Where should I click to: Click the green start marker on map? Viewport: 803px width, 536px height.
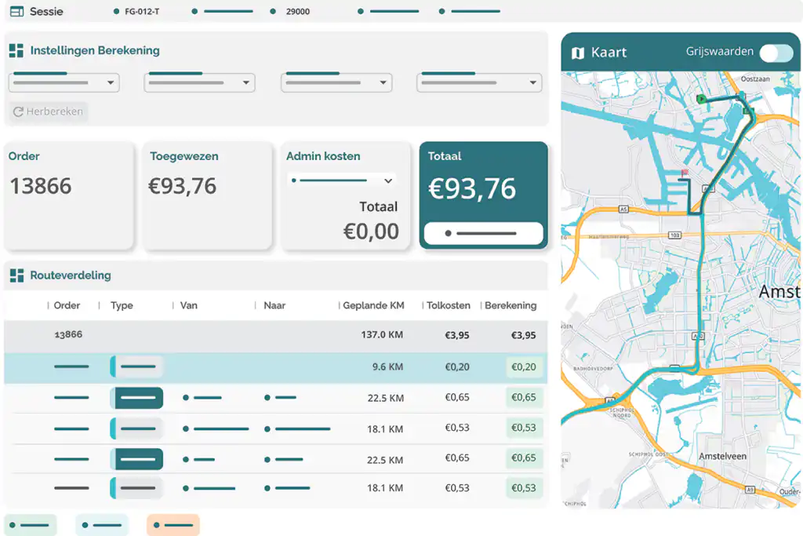click(701, 99)
